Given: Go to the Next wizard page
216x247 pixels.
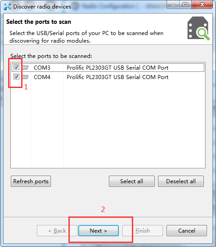Looking at the screenshot, I should click(99, 231).
